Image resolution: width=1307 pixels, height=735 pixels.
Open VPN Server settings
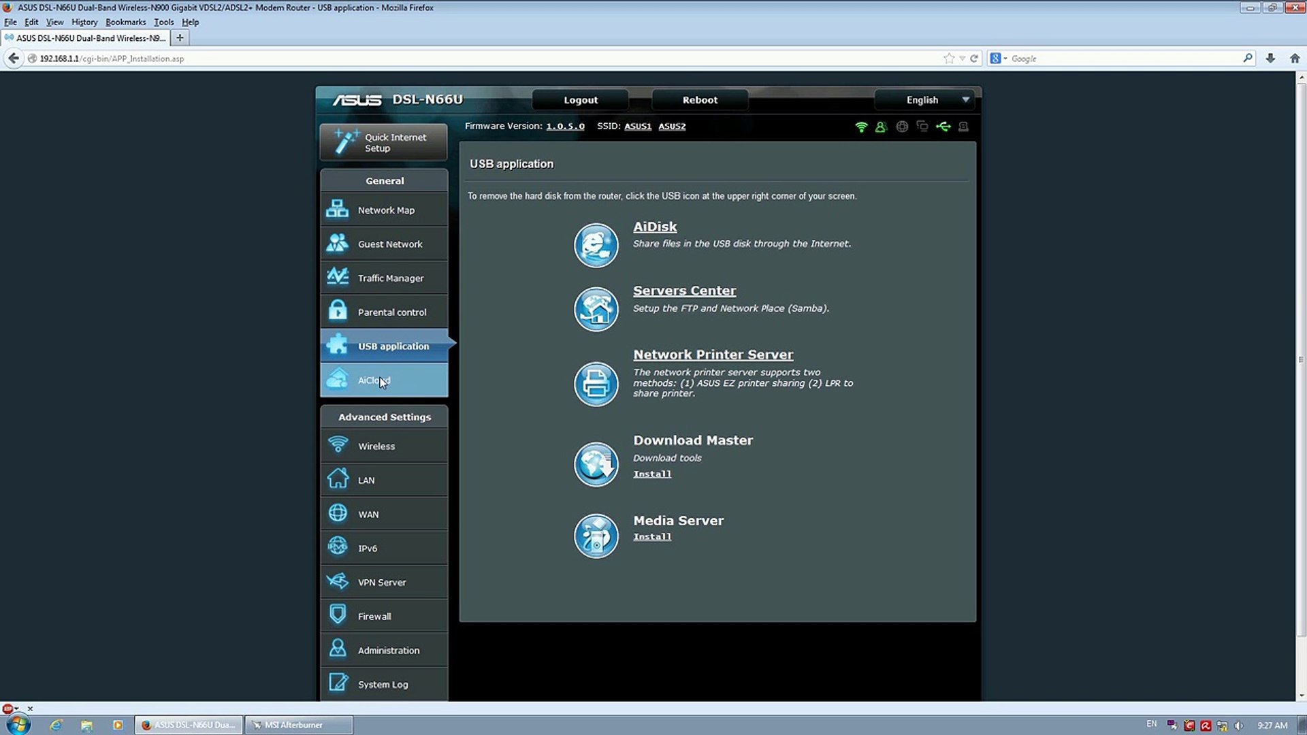click(384, 582)
